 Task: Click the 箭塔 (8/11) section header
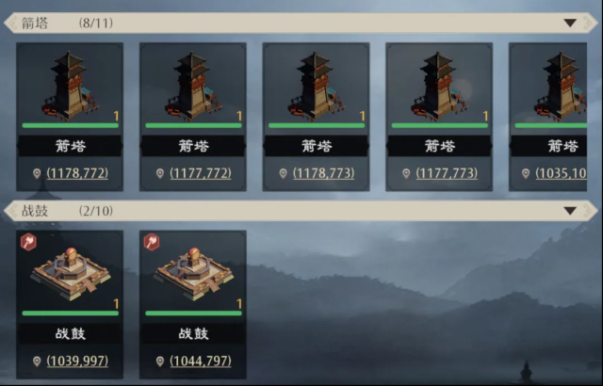[x=301, y=23]
